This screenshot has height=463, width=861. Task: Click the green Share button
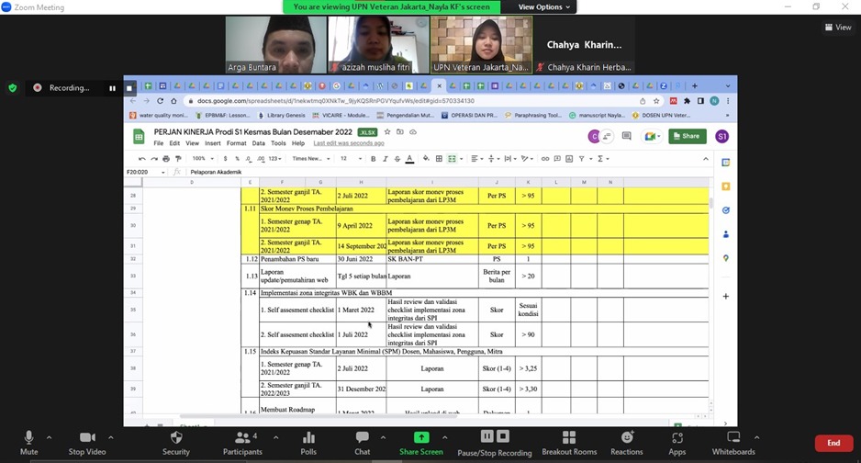click(x=688, y=136)
